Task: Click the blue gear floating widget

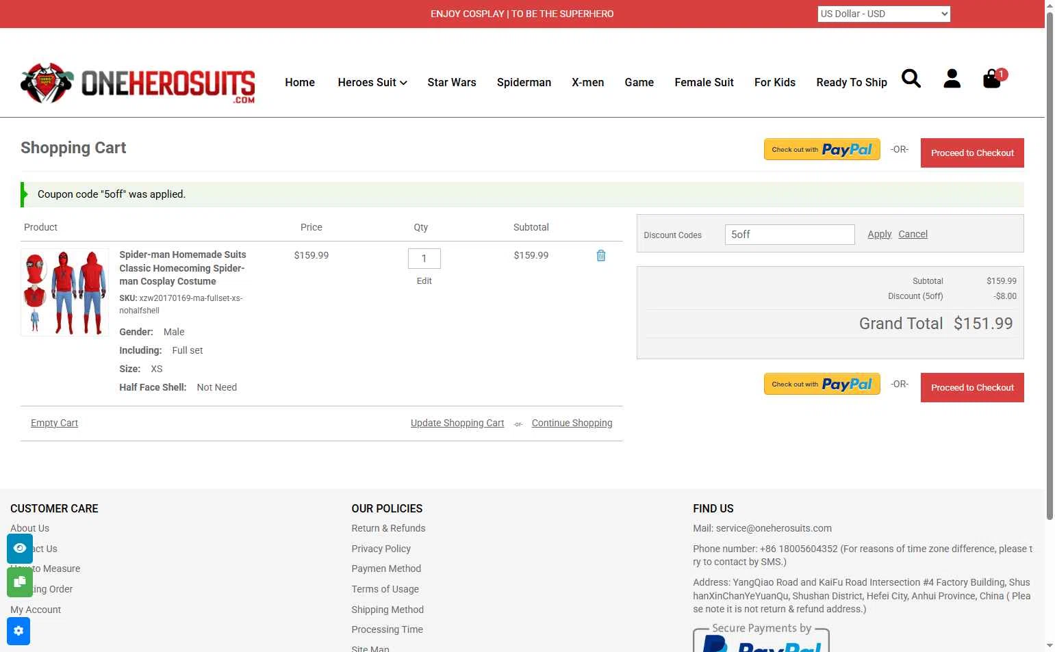Action: point(18,631)
